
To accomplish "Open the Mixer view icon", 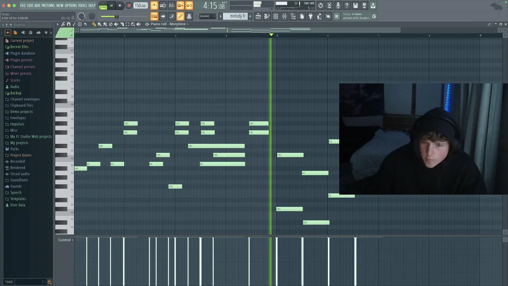I will tap(284, 16).
